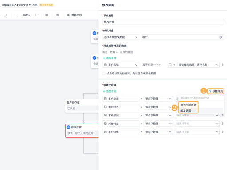The width and height of the screenshot is (227, 170).
Task: Click the 已设置 status in 客户已存在 node
Action: [x=71, y=108]
